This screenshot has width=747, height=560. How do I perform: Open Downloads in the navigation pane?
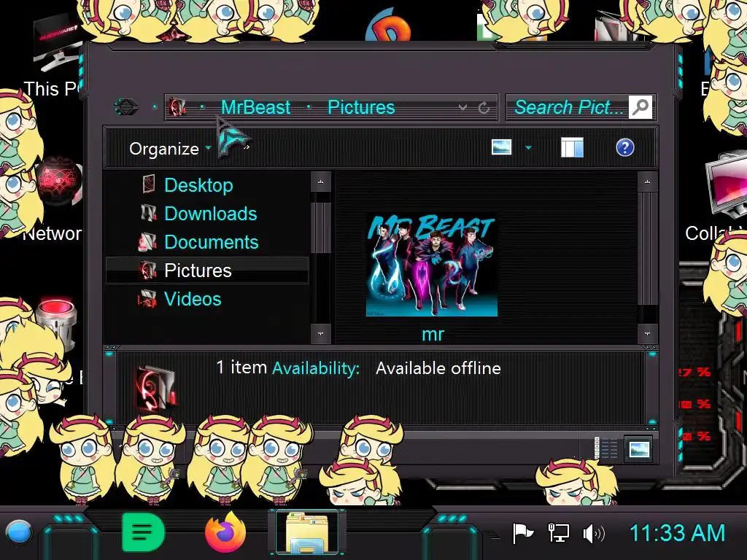click(x=211, y=214)
